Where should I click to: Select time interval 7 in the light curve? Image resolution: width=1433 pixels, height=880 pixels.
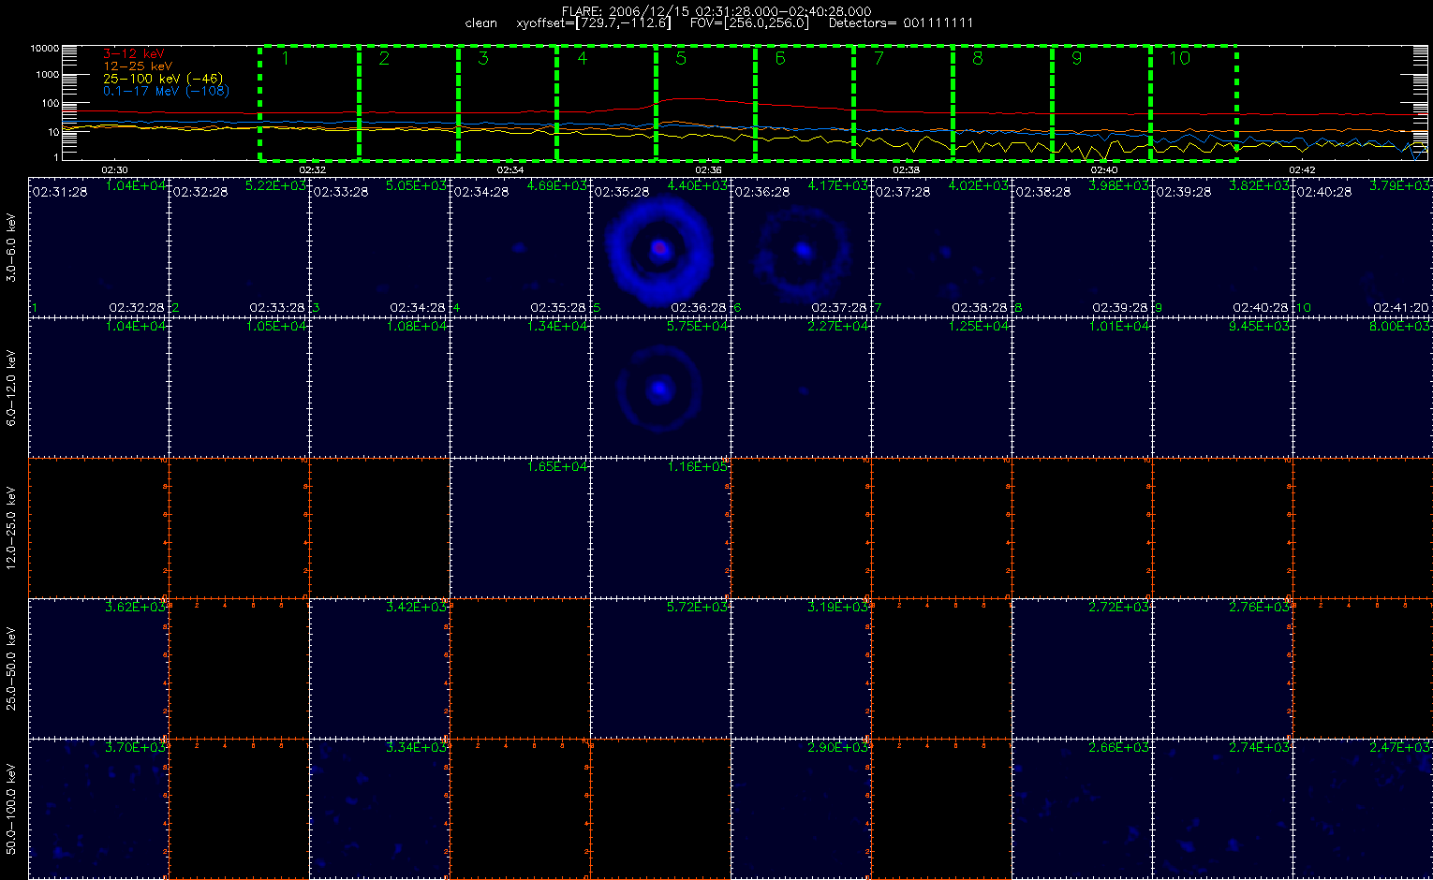point(905,103)
